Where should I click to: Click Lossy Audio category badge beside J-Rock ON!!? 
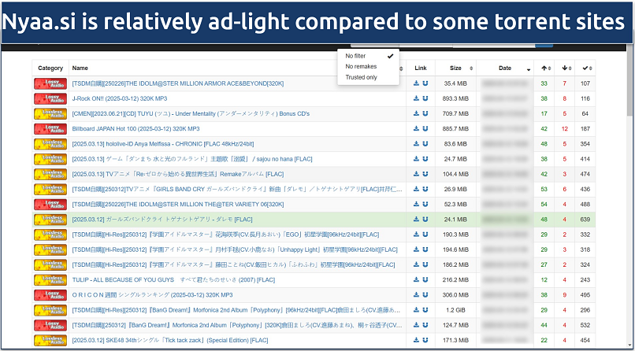pyautogui.click(x=50, y=98)
